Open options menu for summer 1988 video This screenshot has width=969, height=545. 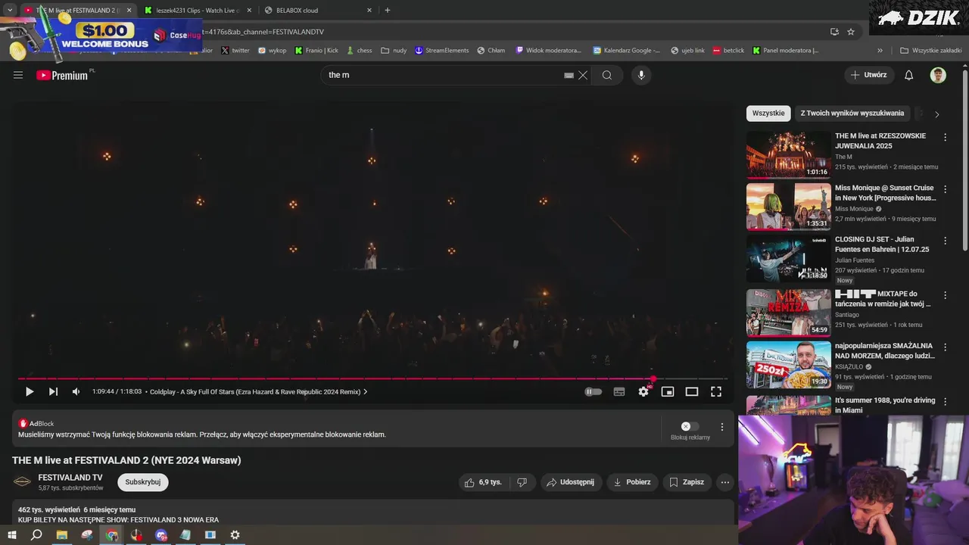click(x=945, y=402)
